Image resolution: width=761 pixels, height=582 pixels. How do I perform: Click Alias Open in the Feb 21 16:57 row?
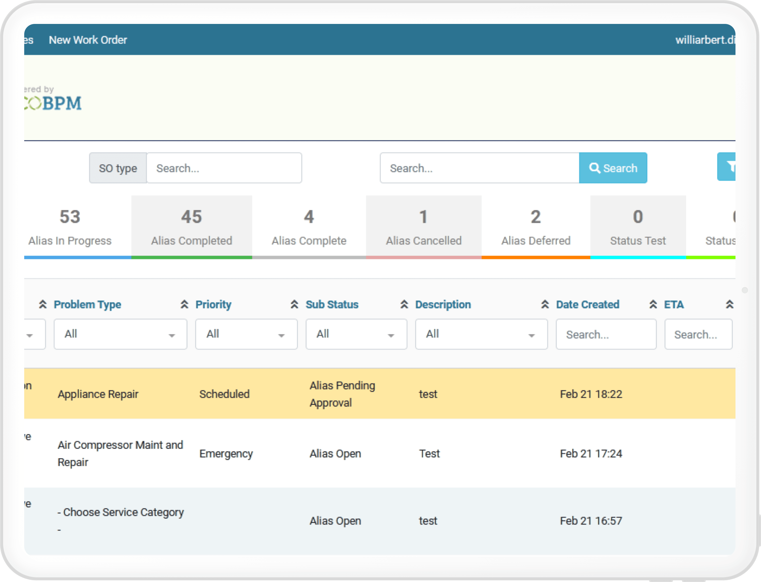tap(335, 521)
